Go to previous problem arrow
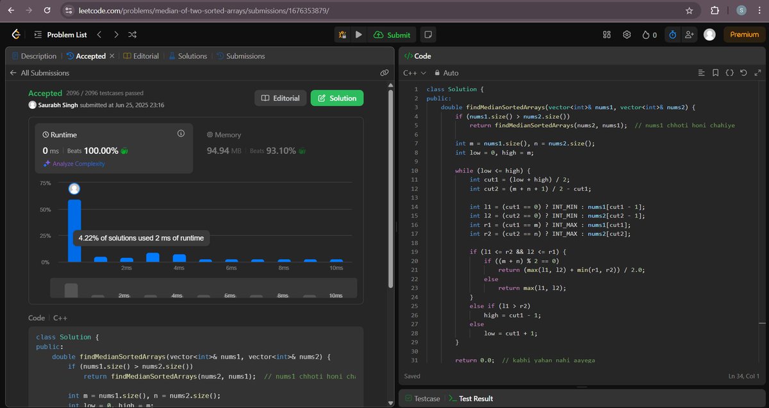769x408 pixels. 99,35
